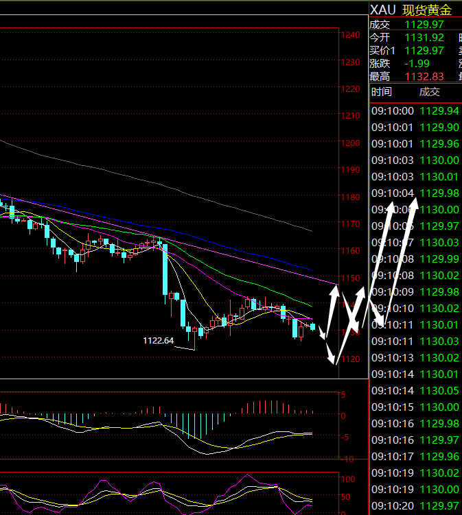Click the 1160 price axis label
Viewport: 462px width, 515px height.
[x=351, y=250]
